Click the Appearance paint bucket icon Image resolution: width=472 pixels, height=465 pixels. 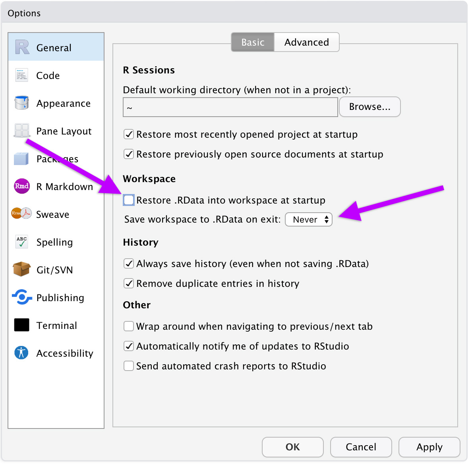pos(22,103)
